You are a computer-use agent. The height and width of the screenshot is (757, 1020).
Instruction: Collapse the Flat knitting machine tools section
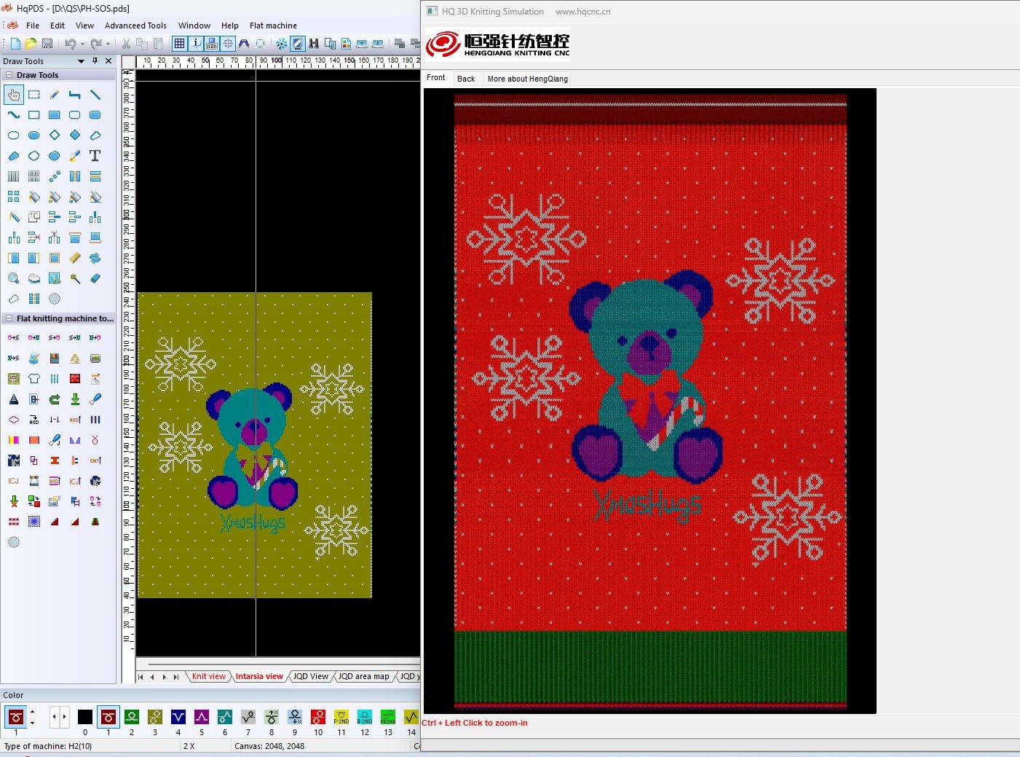click(x=9, y=318)
